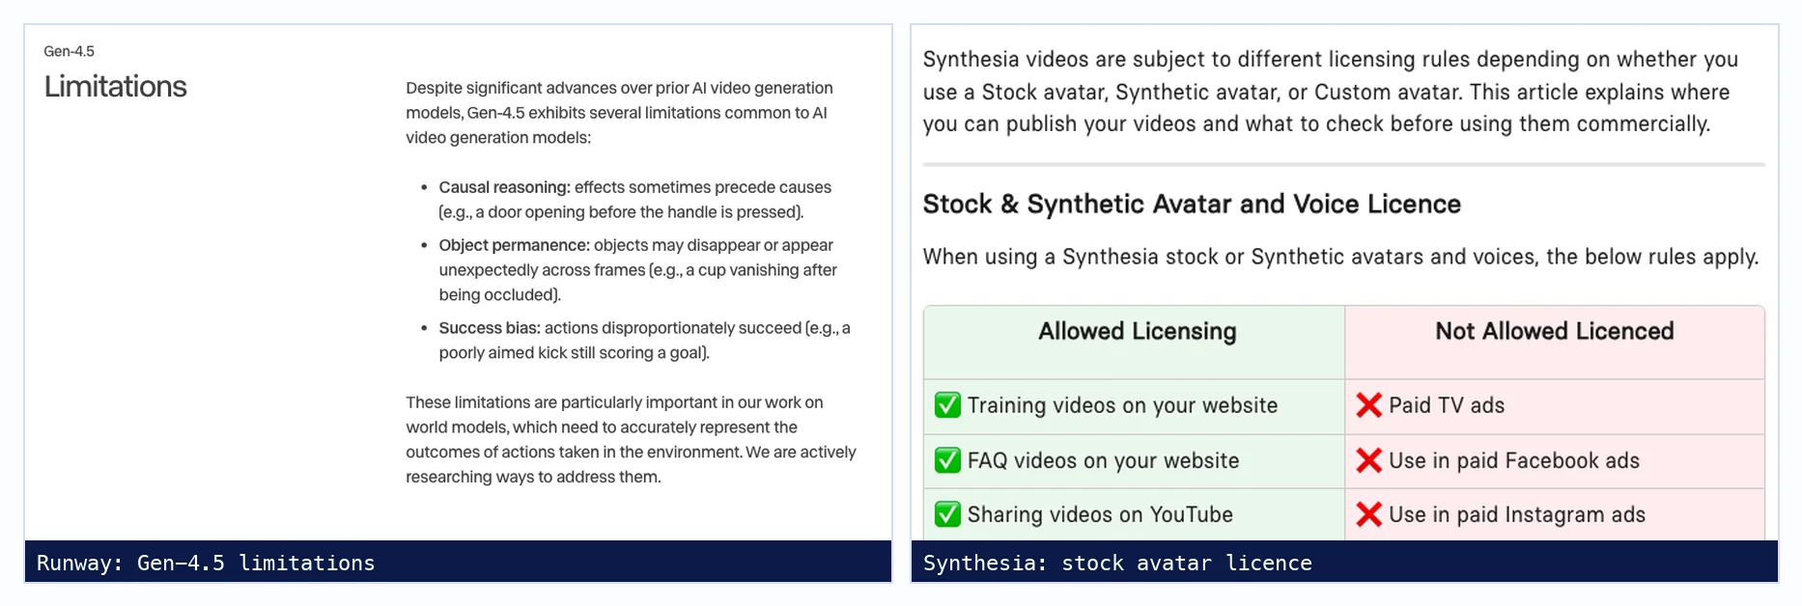Click red cross beside Use in paid Instagram ads
1802x606 pixels.
(1368, 514)
